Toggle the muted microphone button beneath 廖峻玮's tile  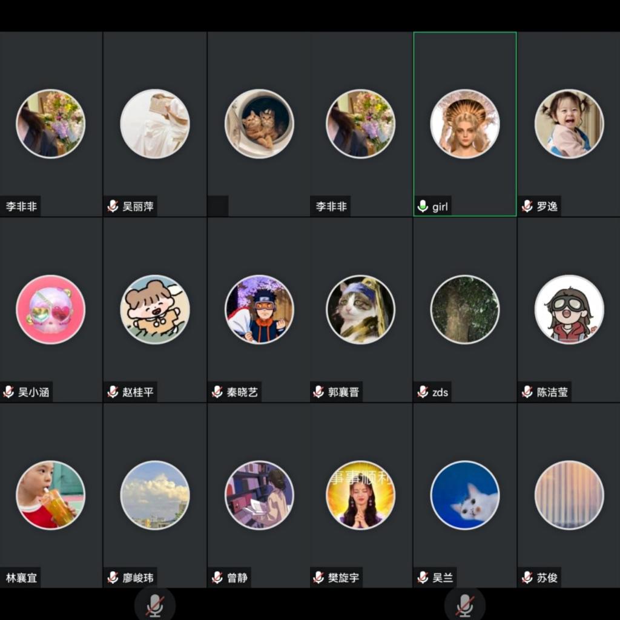[x=154, y=605]
